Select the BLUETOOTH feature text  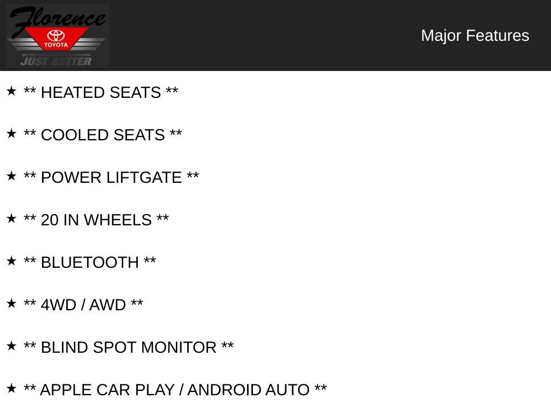90,262
